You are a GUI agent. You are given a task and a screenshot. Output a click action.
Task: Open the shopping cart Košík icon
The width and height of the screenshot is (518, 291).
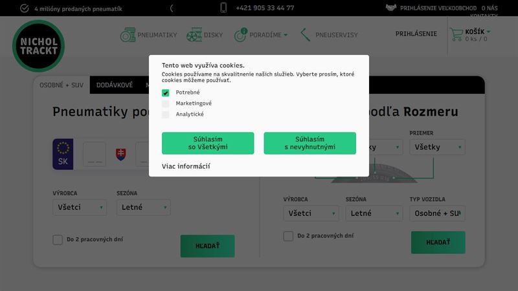point(456,35)
